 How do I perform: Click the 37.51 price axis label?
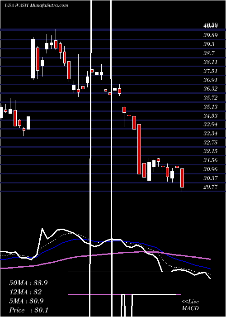pyautogui.click(x=211, y=71)
